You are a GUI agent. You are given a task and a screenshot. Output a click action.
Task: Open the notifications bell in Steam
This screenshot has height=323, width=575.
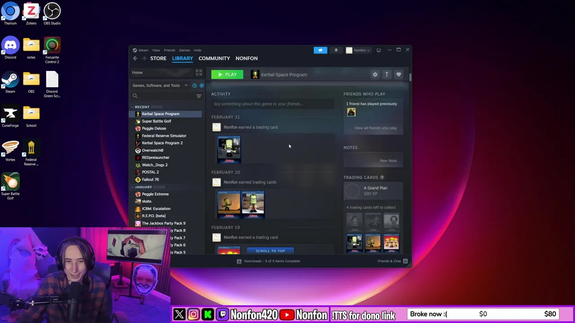click(336, 50)
